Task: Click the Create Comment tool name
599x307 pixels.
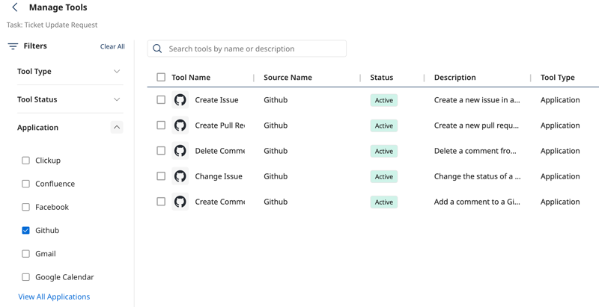Action: (x=219, y=202)
